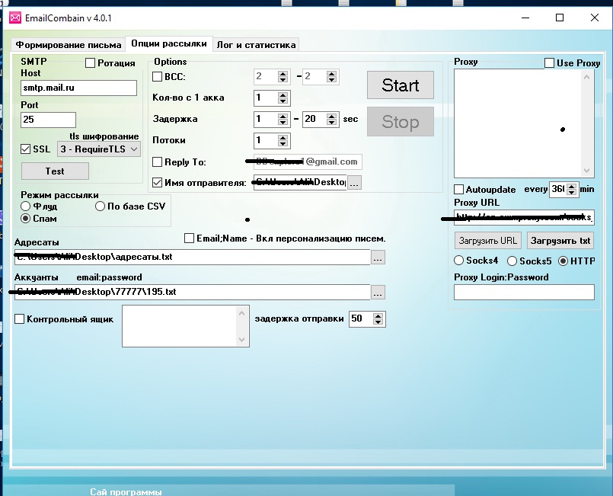Uncheck the SSL checkbox
The width and height of the screenshot is (613, 496).
25,149
